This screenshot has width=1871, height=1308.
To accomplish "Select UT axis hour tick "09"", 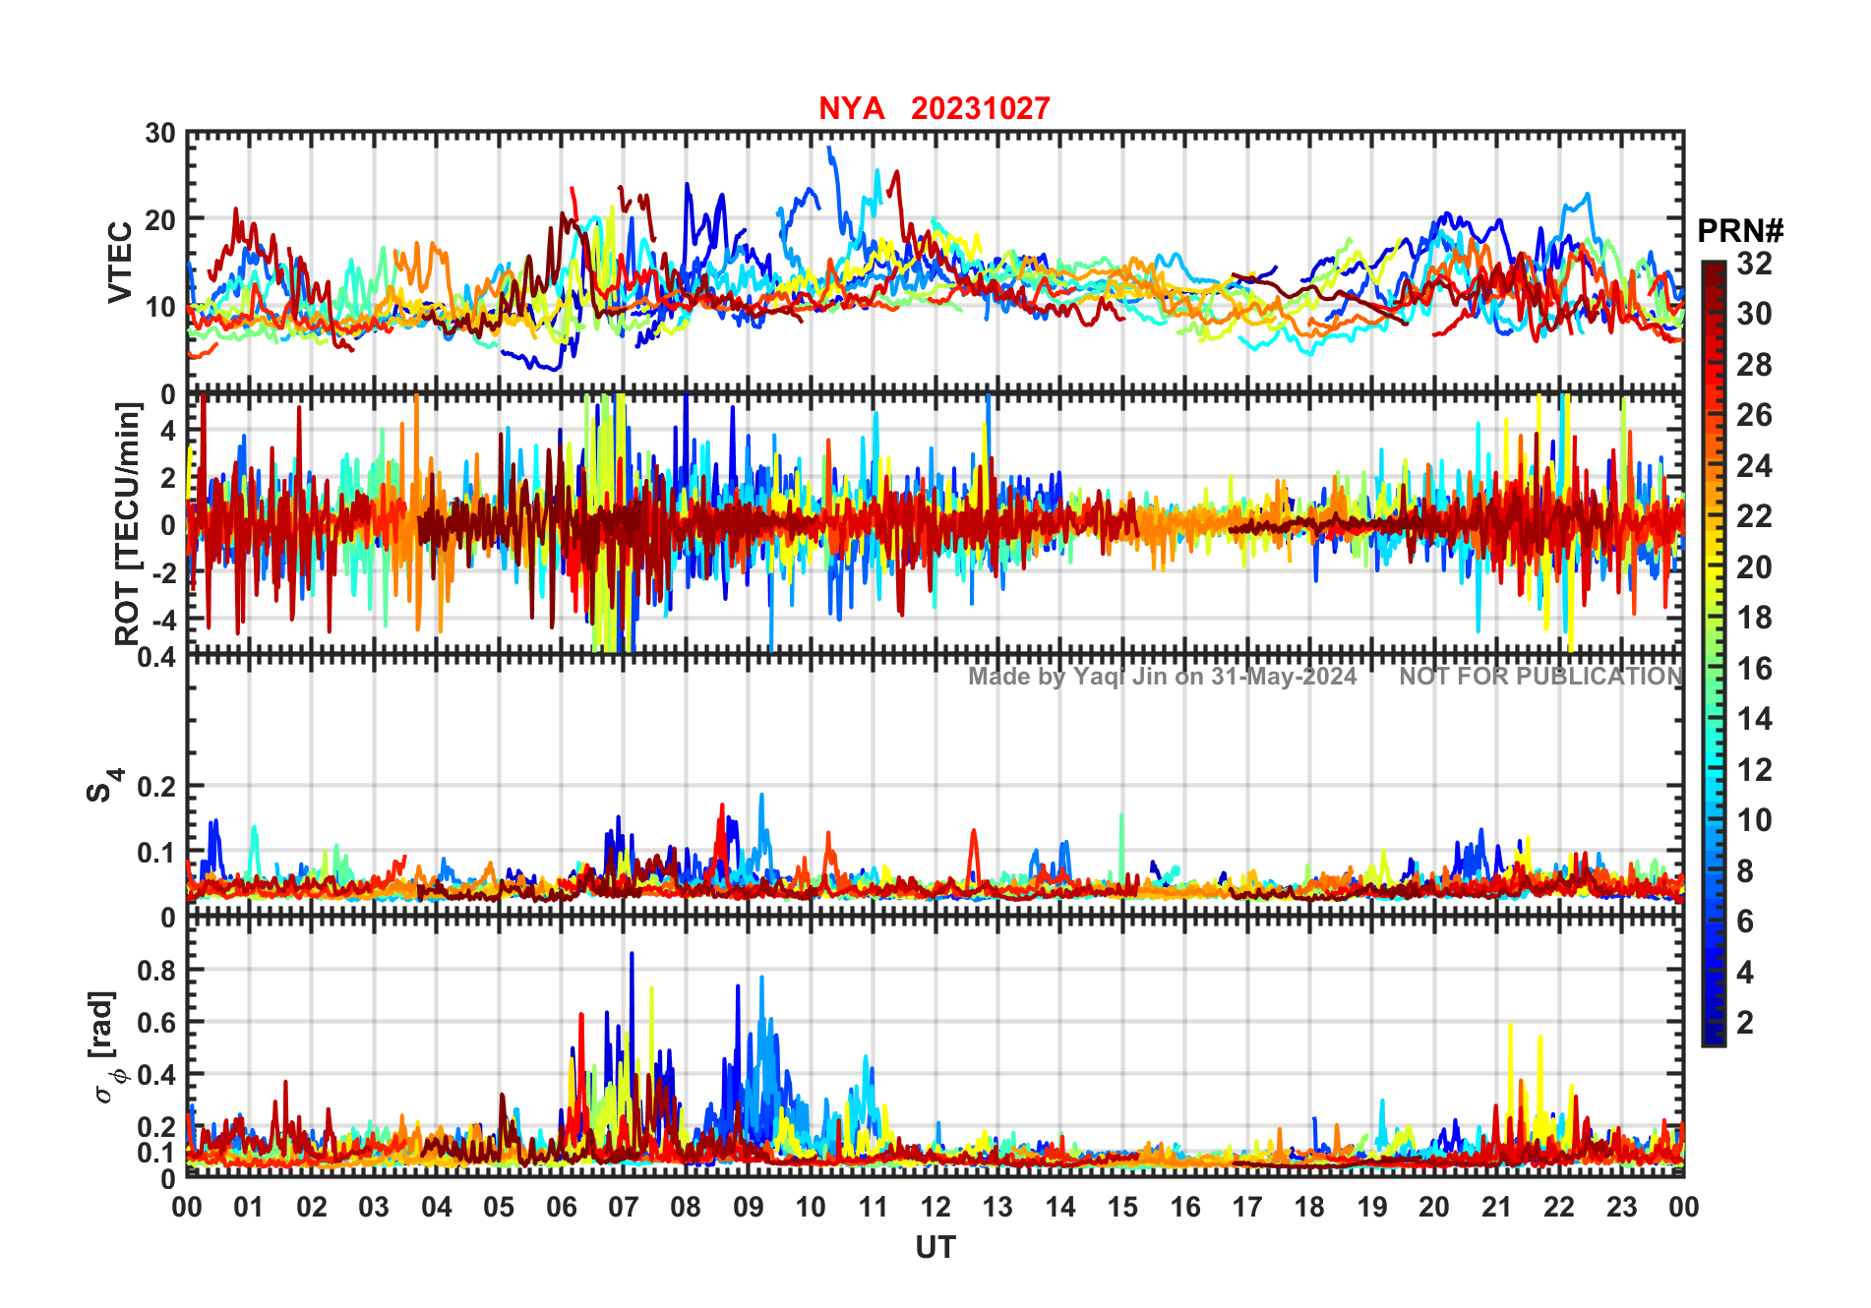I will coord(749,1208).
